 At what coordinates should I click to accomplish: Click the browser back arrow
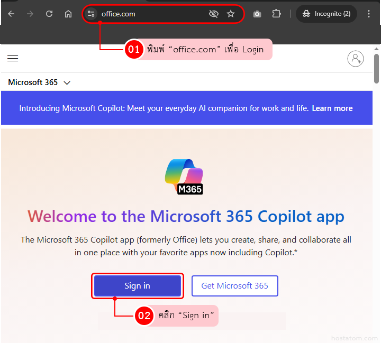[11, 14]
